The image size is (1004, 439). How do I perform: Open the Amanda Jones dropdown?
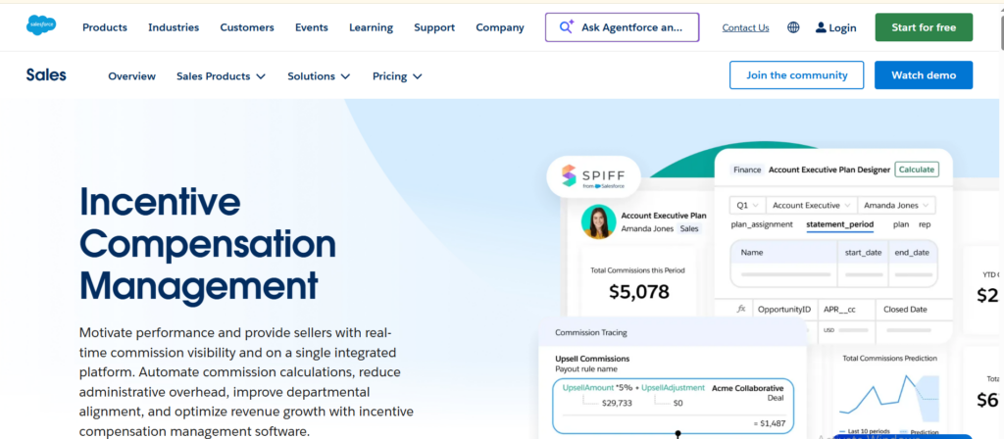(896, 206)
